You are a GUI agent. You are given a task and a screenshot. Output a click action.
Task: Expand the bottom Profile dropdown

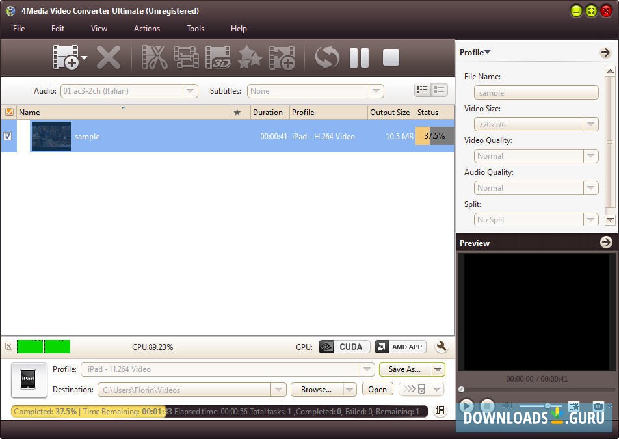tap(367, 369)
